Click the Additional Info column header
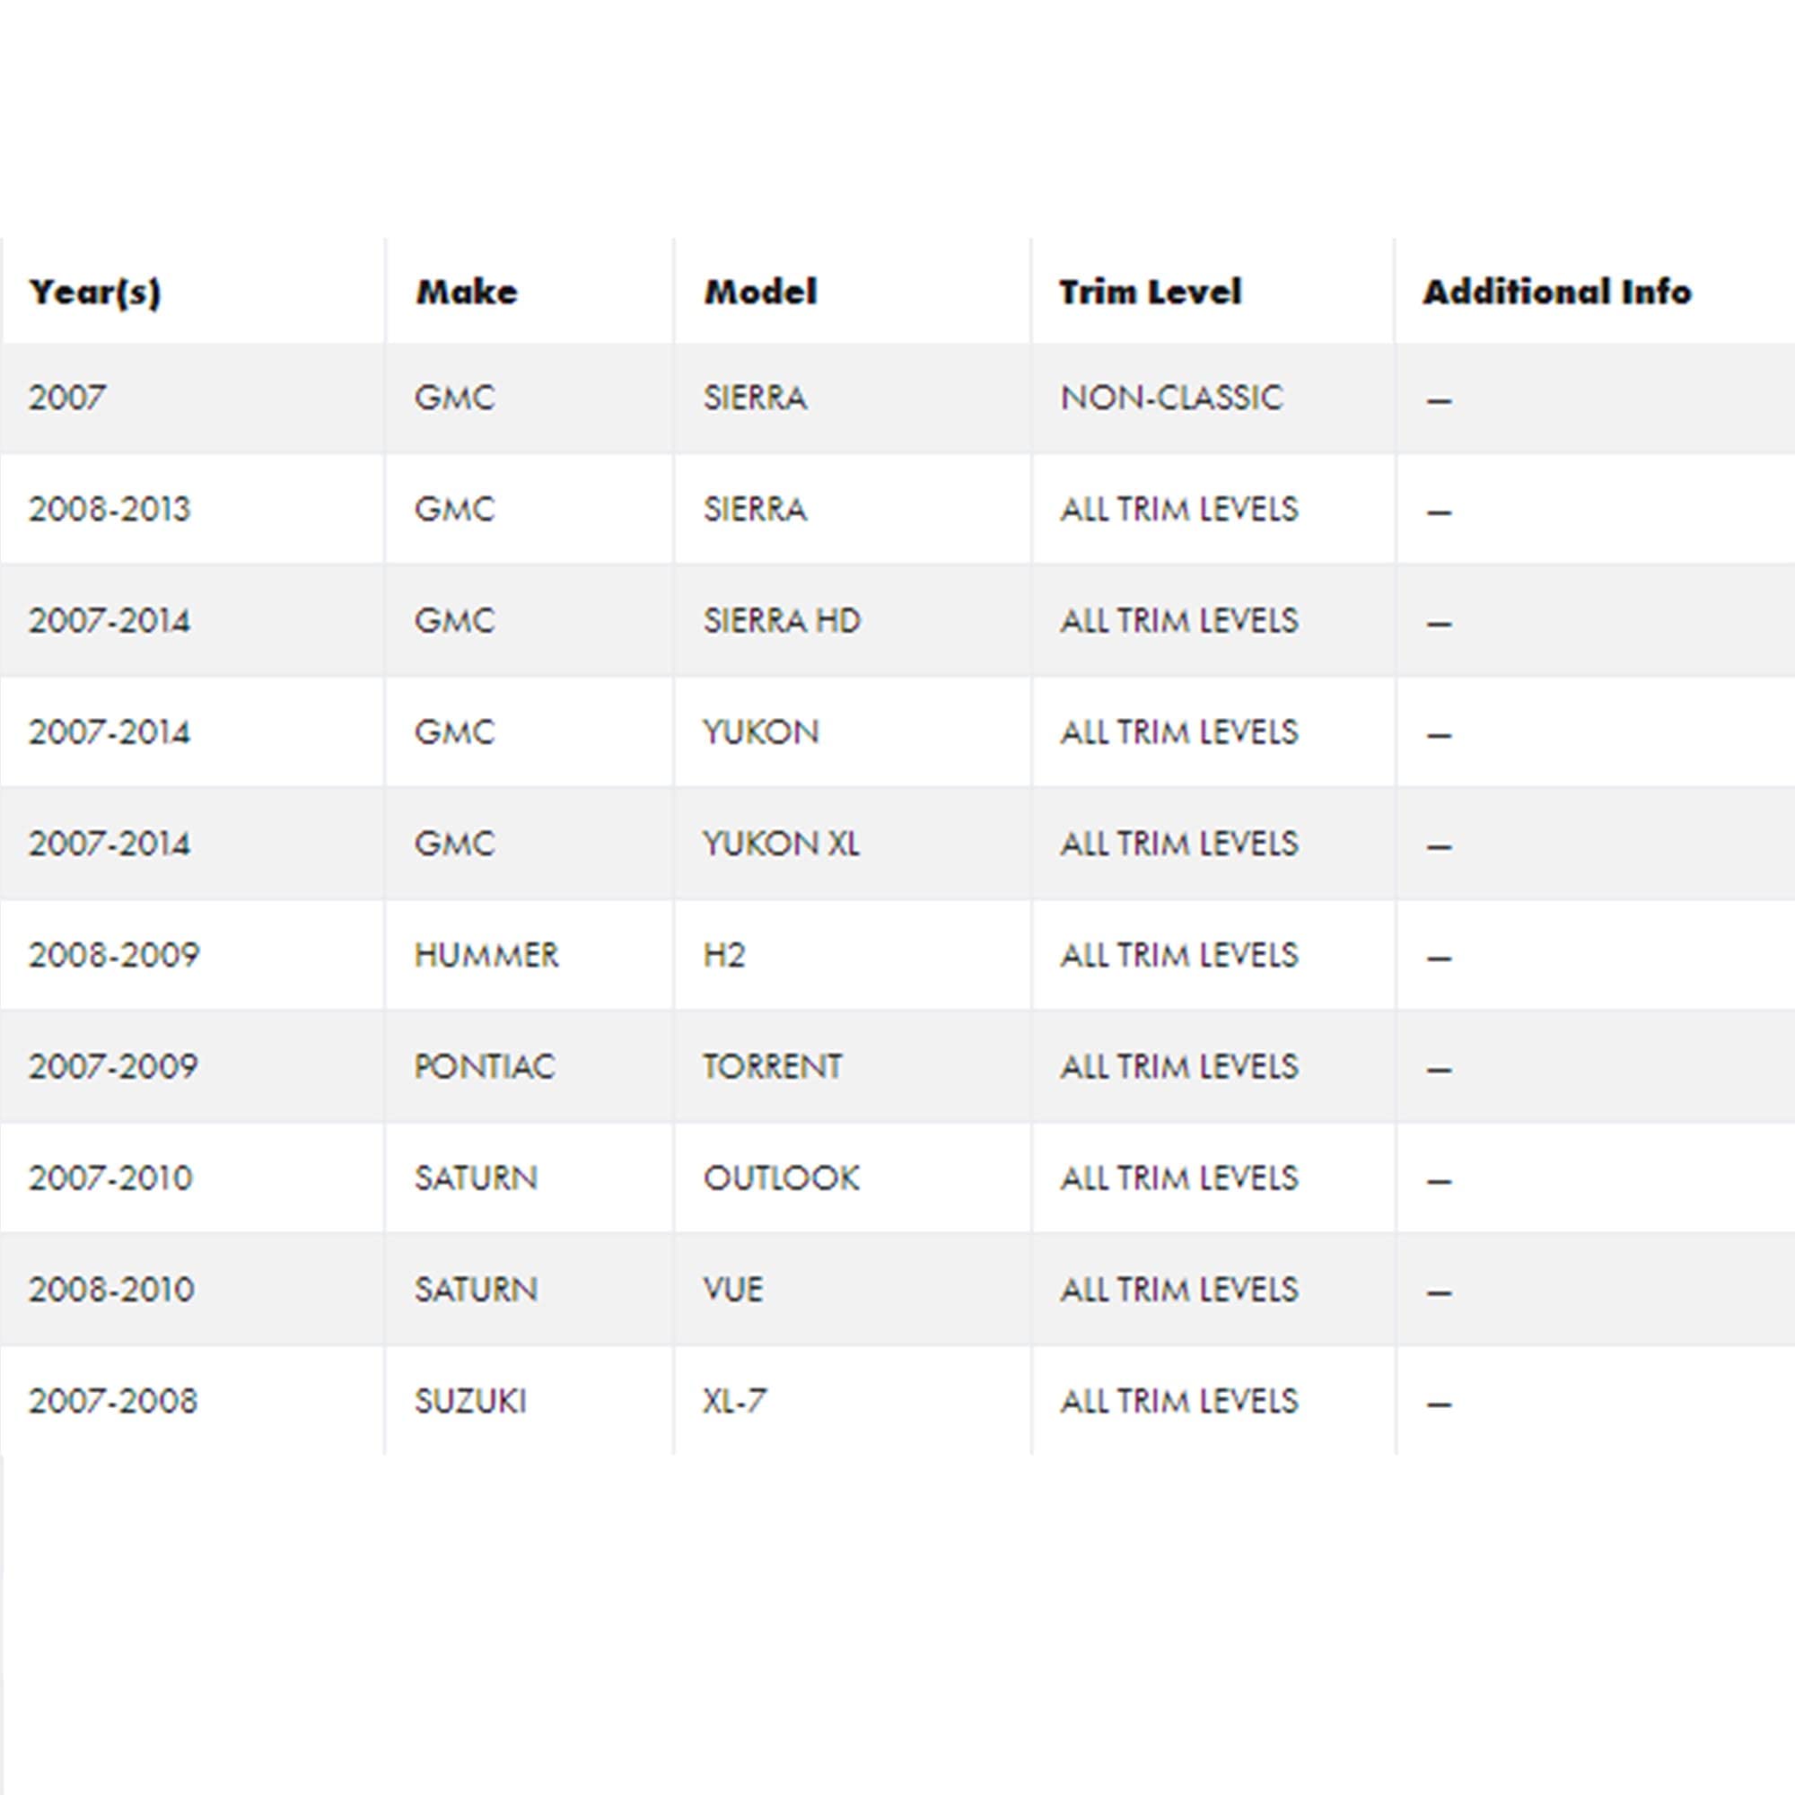 click(1557, 292)
